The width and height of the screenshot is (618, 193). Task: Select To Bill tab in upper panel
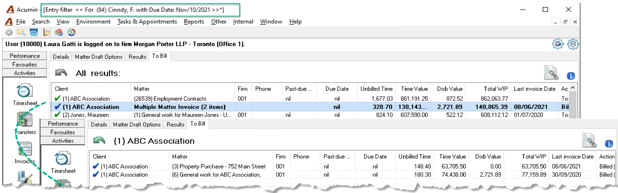(x=160, y=56)
